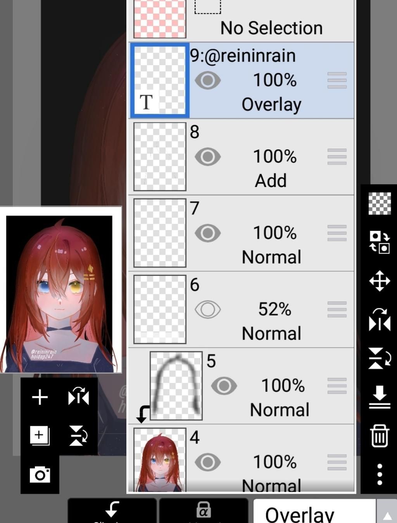Tap the camera import icon

coord(40,475)
